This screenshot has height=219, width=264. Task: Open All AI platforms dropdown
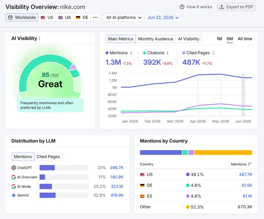[124, 18]
